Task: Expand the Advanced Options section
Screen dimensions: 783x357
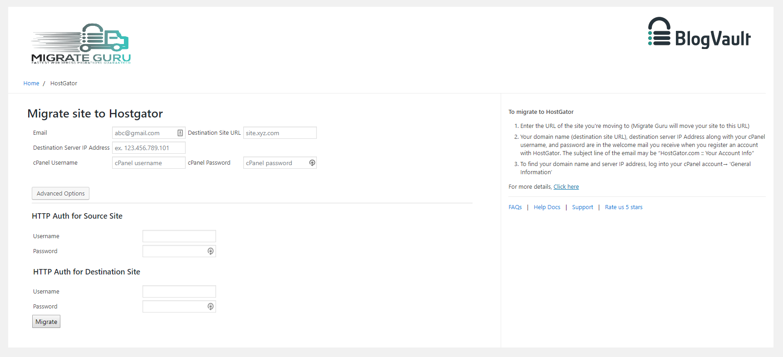Action: pyautogui.click(x=60, y=193)
